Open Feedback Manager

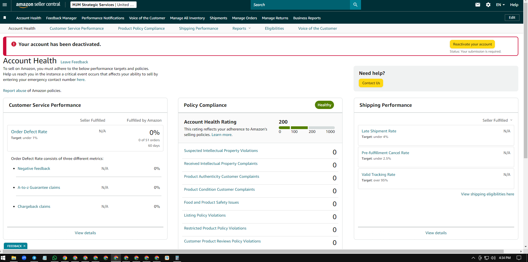[x=61, y=18]
